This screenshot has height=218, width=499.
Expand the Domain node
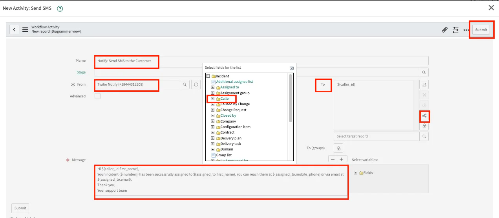coord(213,149)
